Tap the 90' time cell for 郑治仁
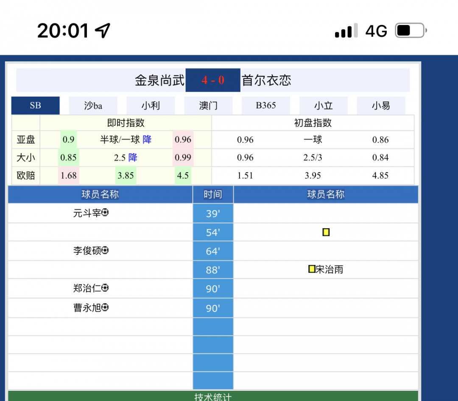This screenshot has width=458, height=401. (x=213, y=289)
